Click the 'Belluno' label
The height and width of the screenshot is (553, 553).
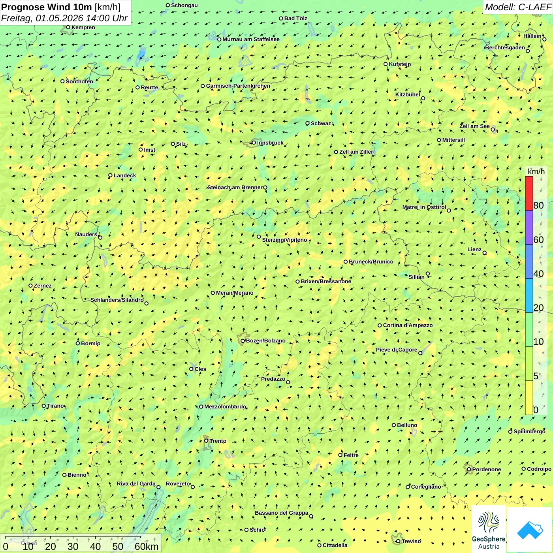pos(407,425)
